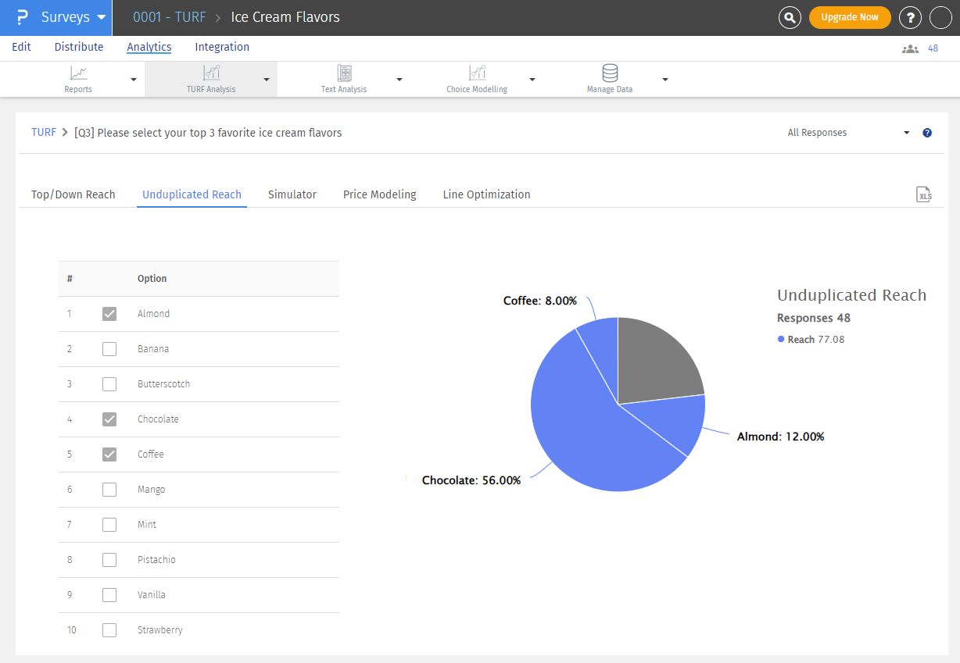Click the Upgrade Now button
The width and height of the screenshot is (960, 663).
point(849,17)
